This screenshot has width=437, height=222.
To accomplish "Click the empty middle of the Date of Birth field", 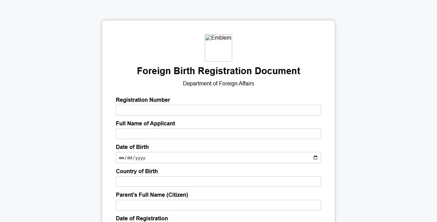I will coord(222,158).
